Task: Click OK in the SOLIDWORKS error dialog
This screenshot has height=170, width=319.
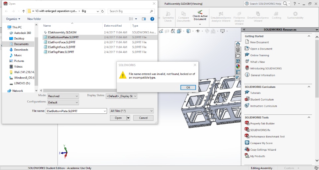Action: coord(188,87)
